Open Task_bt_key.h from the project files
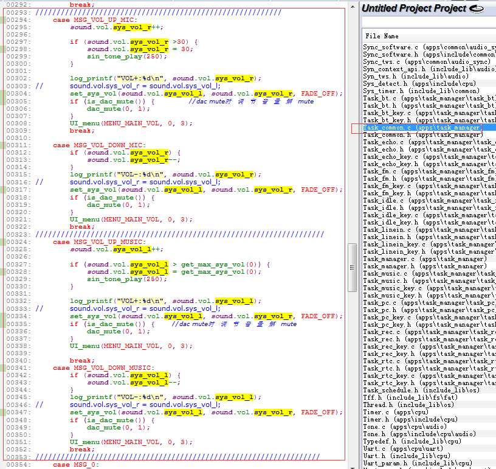This screenshot has width=496, height=469. point(430,120)
